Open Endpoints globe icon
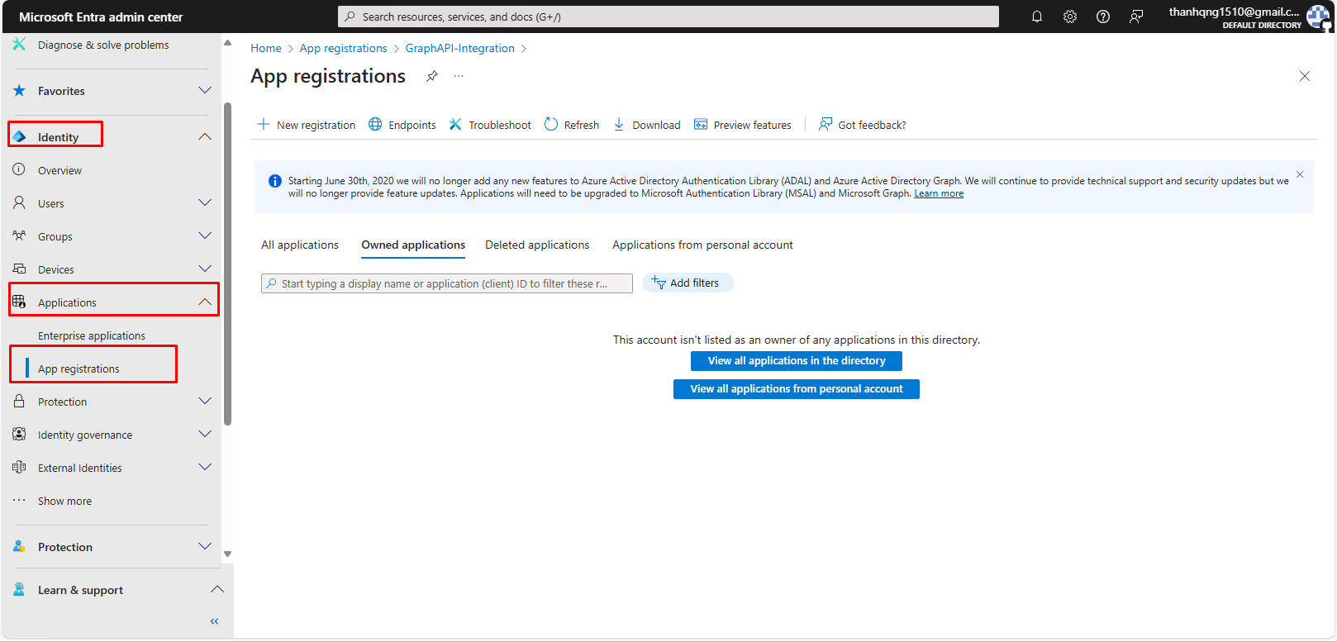 tap(375, 124)
